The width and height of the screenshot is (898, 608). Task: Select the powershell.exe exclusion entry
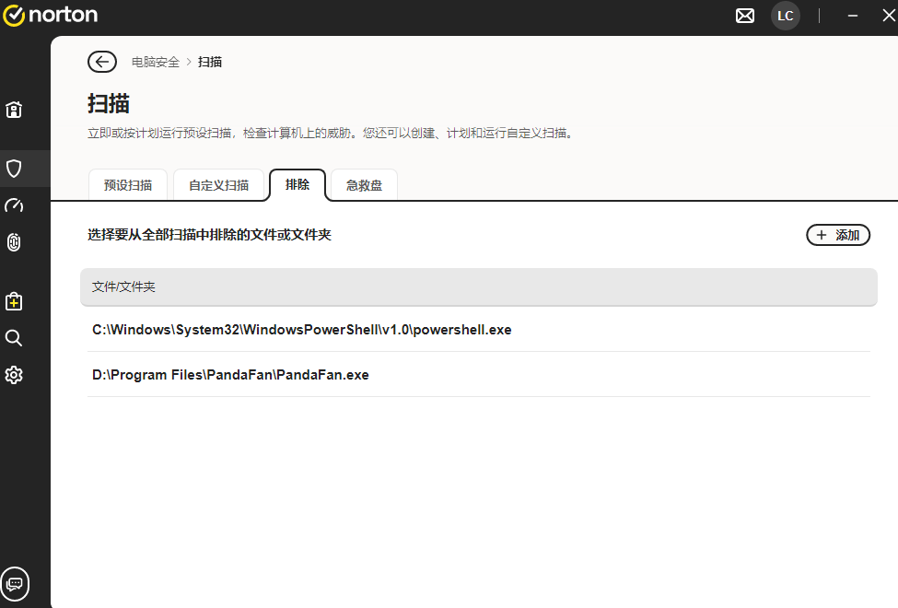tap(302, 330)
